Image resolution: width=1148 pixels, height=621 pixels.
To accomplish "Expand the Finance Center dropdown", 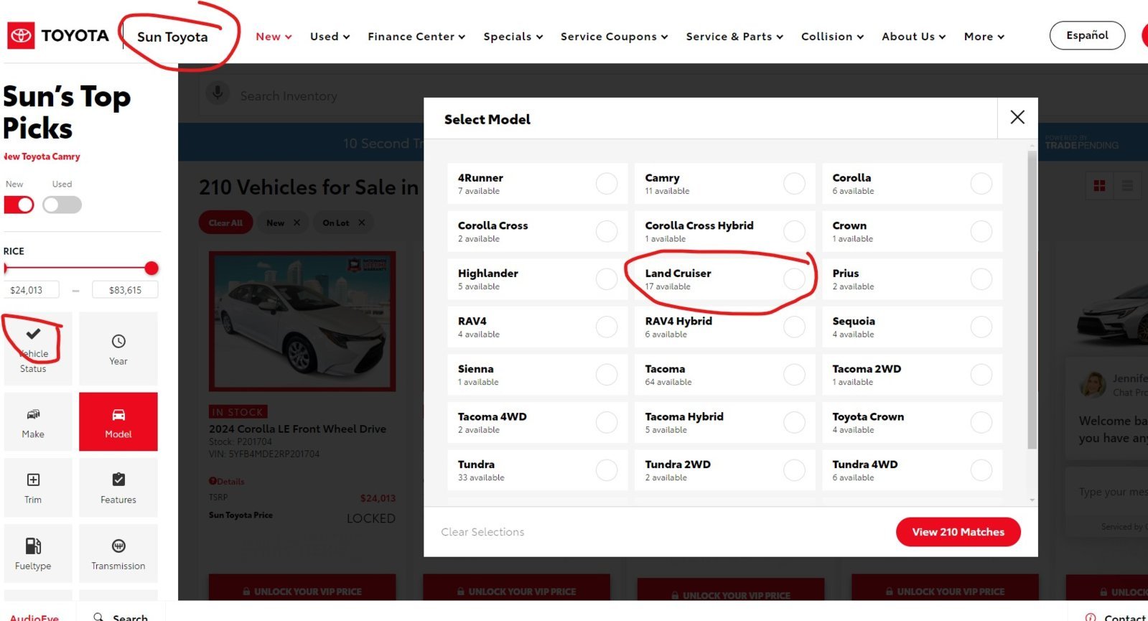I will click(x=416, y=37).
